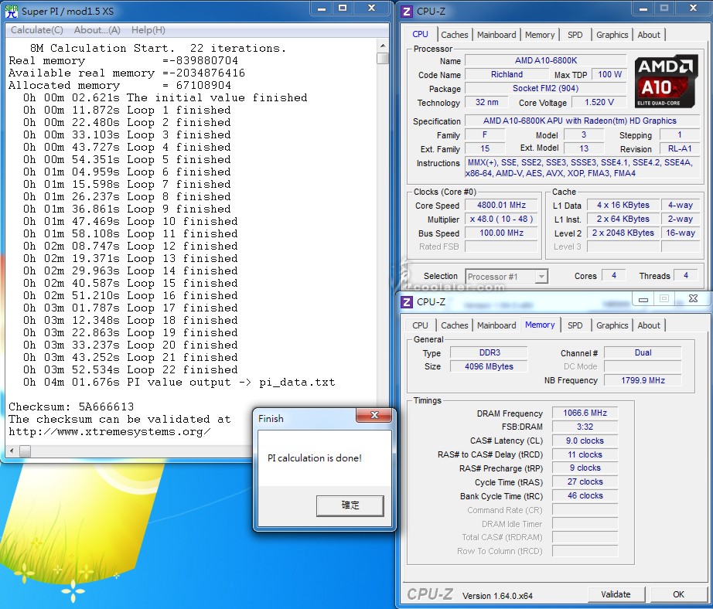713x609 pixels.
Task: Click the Memory CPU-Z window Z logo icon
Action: coord(407,301)
